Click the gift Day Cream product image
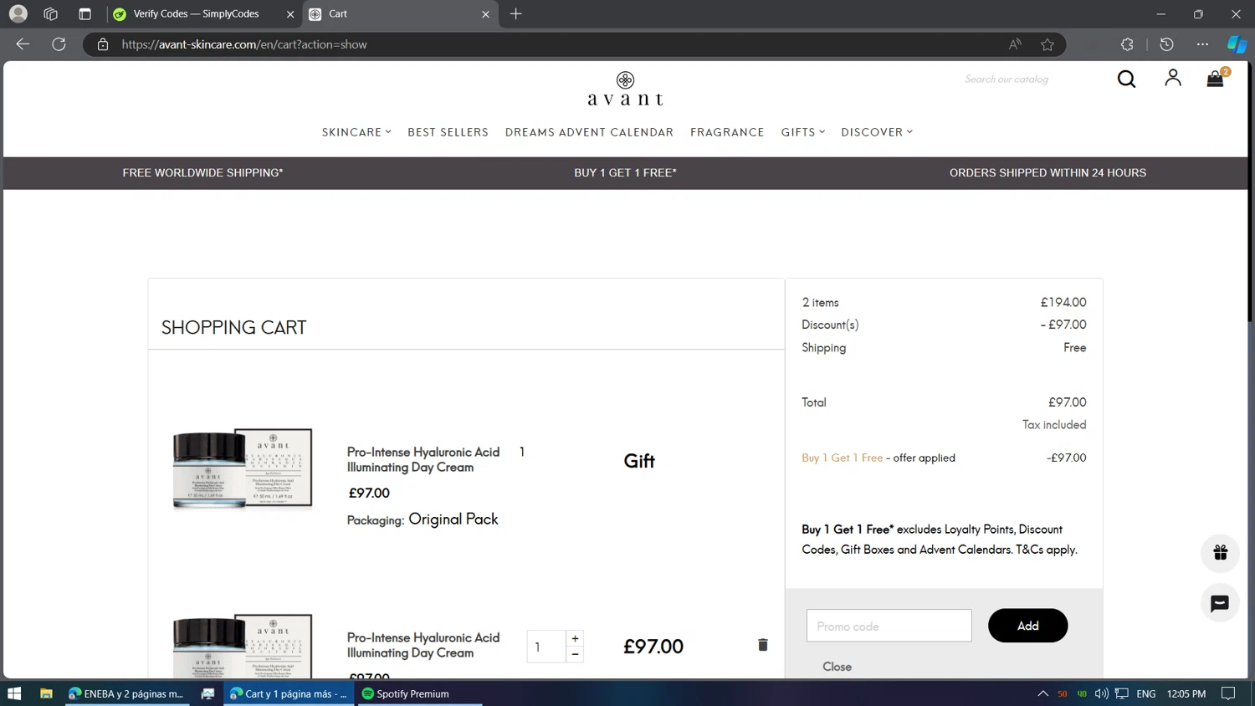Image resolution: width=1255 pixels, height=706 pixels. pyautogui.click(x=242, y=468)
